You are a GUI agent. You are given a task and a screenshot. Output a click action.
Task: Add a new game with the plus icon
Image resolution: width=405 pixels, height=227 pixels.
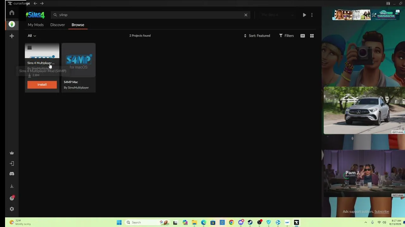coord(12,36)
